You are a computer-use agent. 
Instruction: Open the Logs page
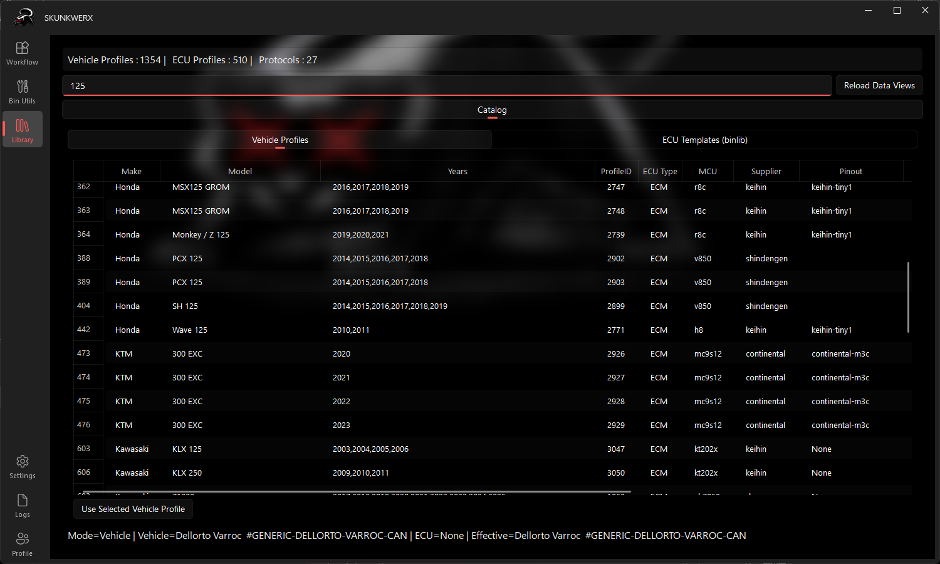pos(23,506)
